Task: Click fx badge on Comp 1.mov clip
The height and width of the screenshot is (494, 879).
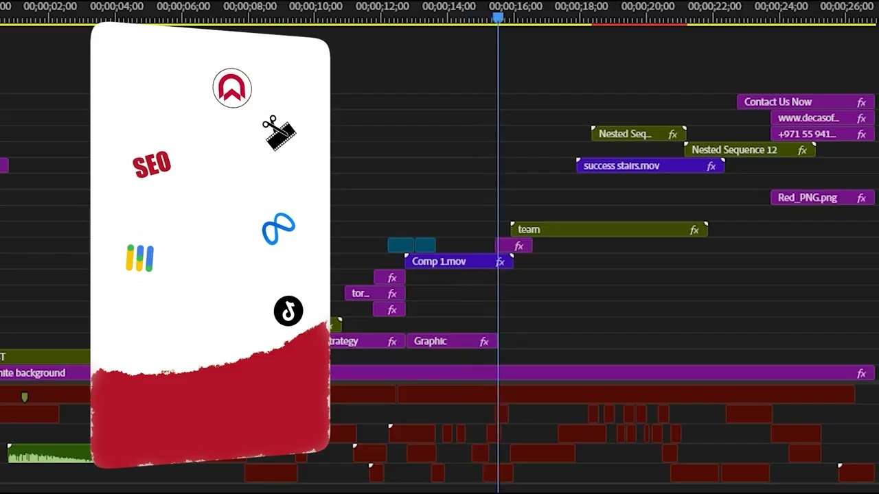Action: [x=500, y=261]
